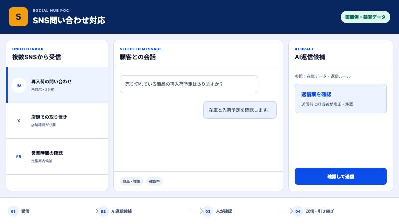
Task: Open the 店舗での取り置き inbox item
Action: pos(57,121)
